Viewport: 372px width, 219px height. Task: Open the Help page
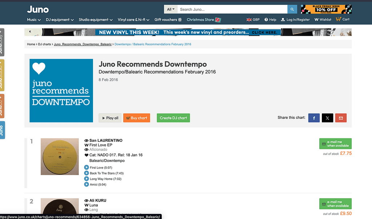270,20
